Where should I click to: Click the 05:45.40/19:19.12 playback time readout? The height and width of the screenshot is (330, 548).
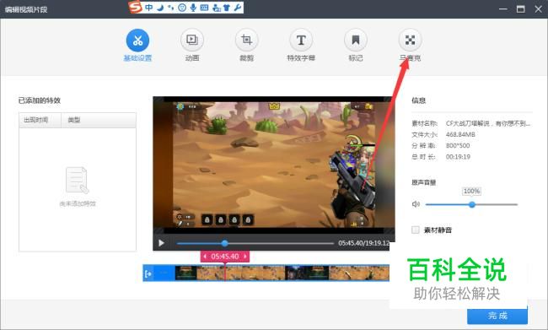pos(364,243)
